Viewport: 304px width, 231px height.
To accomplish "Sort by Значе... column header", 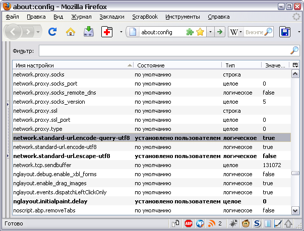I will (x=275, y=65).
